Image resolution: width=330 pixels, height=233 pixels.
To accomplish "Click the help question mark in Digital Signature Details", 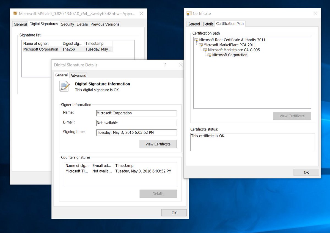I will pos(165,65).
